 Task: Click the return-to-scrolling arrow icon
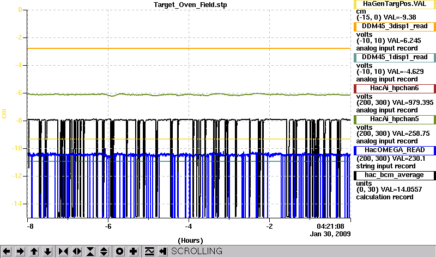(163, 251)
